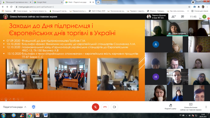This screenshot has height=118, width=210.
Task: Click the UK language indicator
Action: pyautogui.click(x=180, y=115)
